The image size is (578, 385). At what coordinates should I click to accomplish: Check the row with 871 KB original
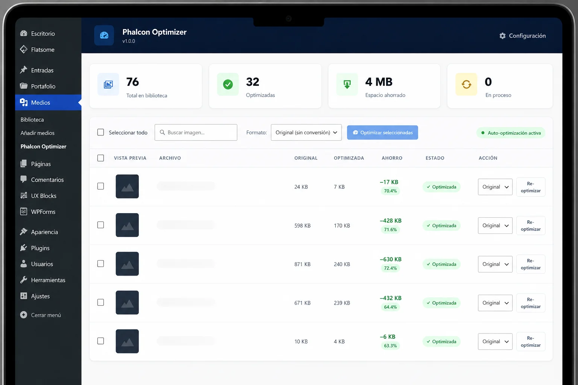coord(100,264)
